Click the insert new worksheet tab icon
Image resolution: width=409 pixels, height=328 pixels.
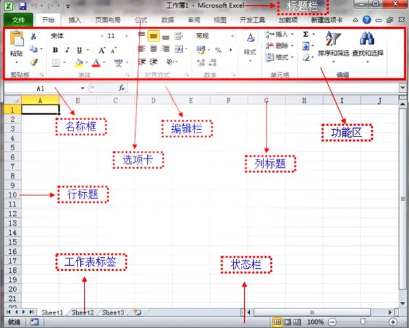(137, 312)
